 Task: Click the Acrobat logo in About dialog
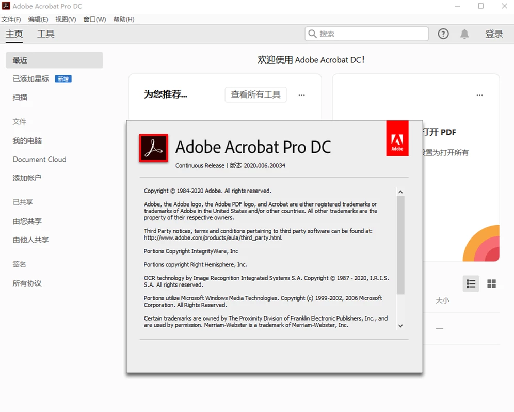pyautogui.click(x=153, y=148)
